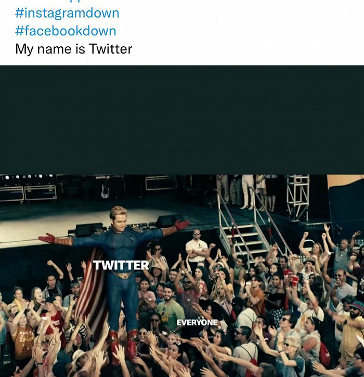The image size is (364, 377).
Task: Open the #instagramdown hashtag link
Action: coord(67,13)
